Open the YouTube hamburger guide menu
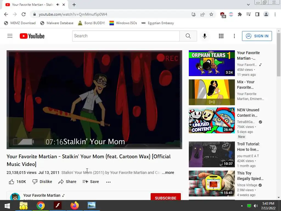The image size is (281, 211). 10,36
